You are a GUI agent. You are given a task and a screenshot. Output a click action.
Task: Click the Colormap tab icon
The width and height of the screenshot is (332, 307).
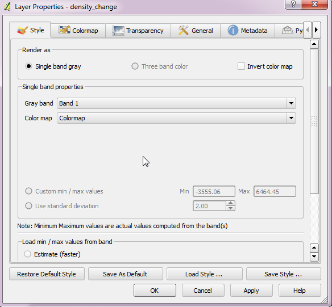[x=64, y=30]
